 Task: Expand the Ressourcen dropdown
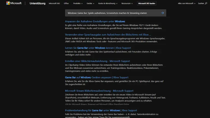click(127, 3)
